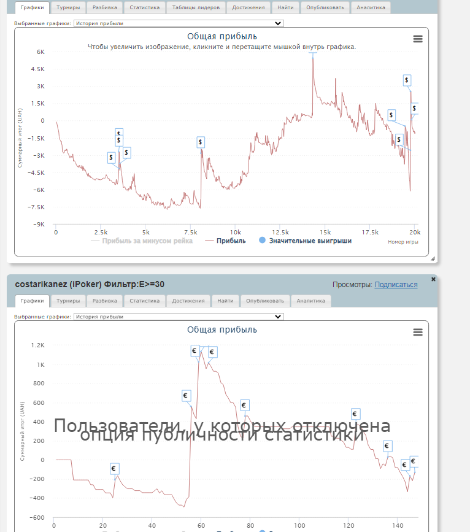Select top panel 'Найти' tab
Screen dimensions: 470x532
click(x=285, y=7)
